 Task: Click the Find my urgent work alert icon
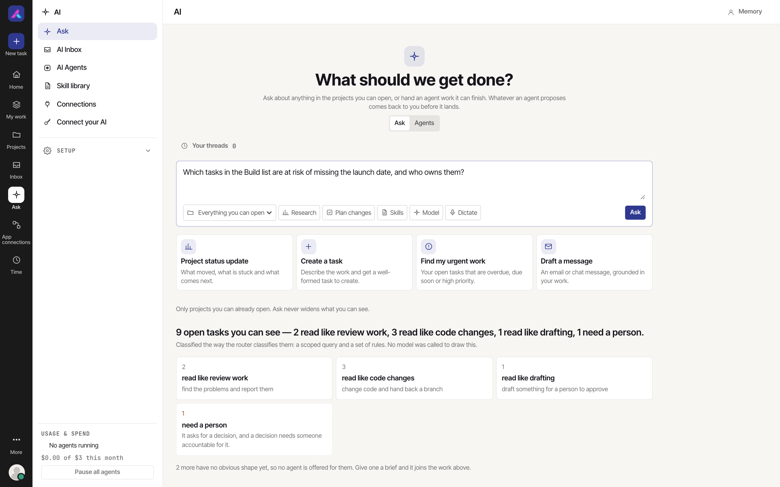coord(428,247)
